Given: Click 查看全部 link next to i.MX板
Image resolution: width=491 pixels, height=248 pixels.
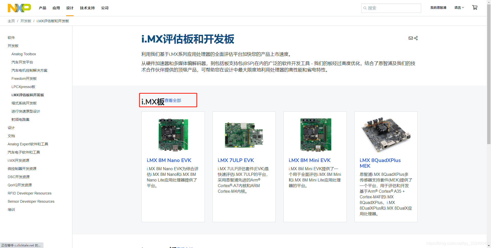Looking at the screenshot, I should 173,100.
